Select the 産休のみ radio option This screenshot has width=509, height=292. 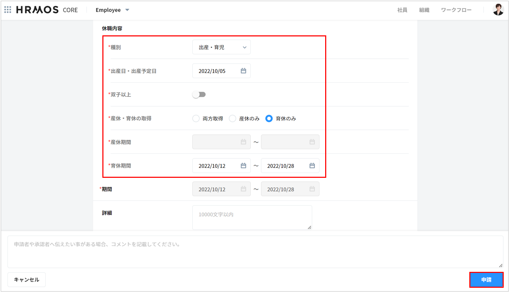[x=232, y=119]
